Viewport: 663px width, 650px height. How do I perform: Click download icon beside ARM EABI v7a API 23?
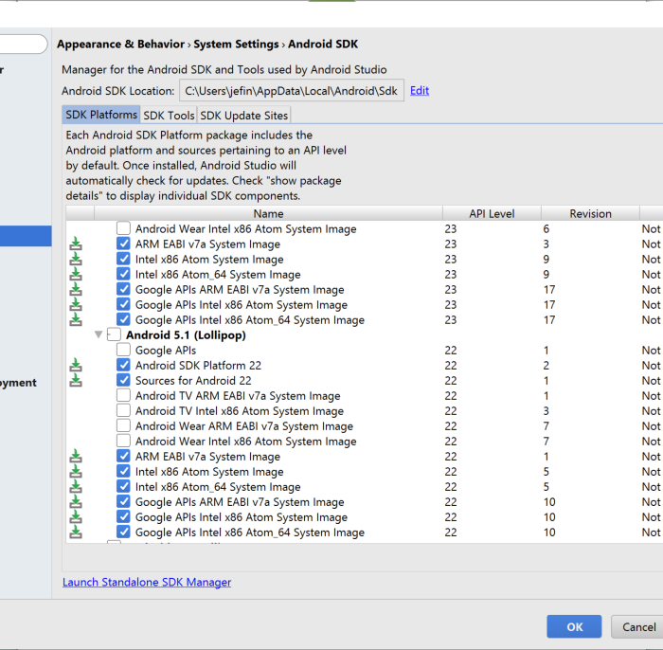76,244
